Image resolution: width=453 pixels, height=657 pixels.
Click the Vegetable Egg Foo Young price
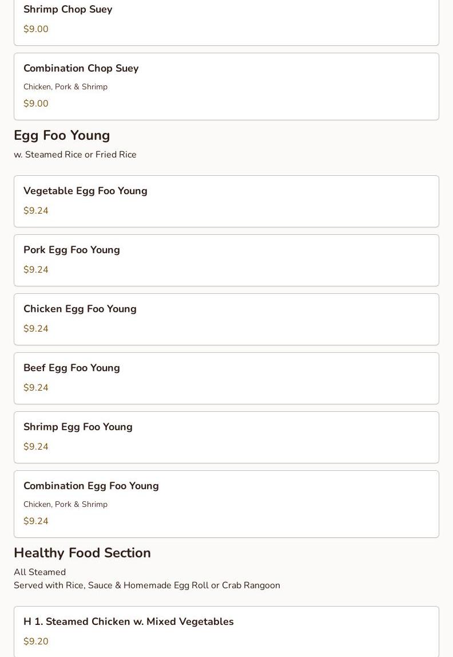click(36, 211)
